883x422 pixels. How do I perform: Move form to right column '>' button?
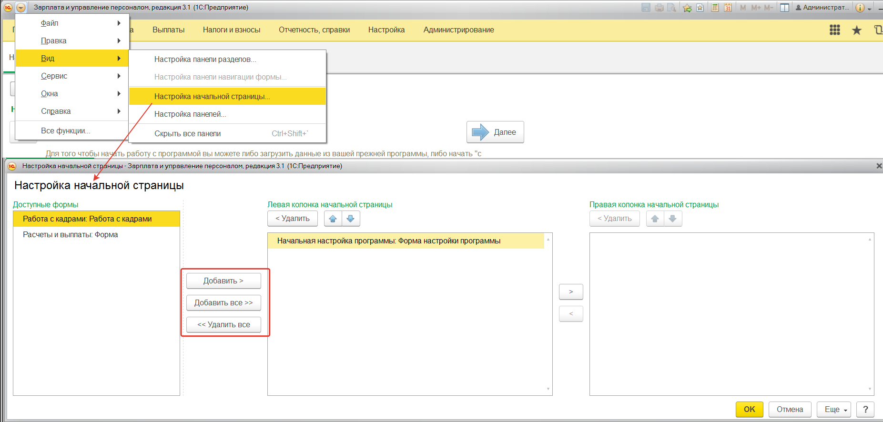point(571,291)
